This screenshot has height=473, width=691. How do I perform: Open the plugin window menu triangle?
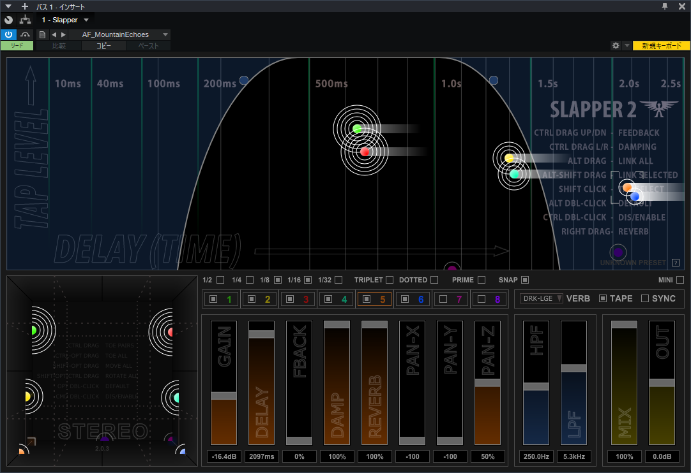pos(8,6)
